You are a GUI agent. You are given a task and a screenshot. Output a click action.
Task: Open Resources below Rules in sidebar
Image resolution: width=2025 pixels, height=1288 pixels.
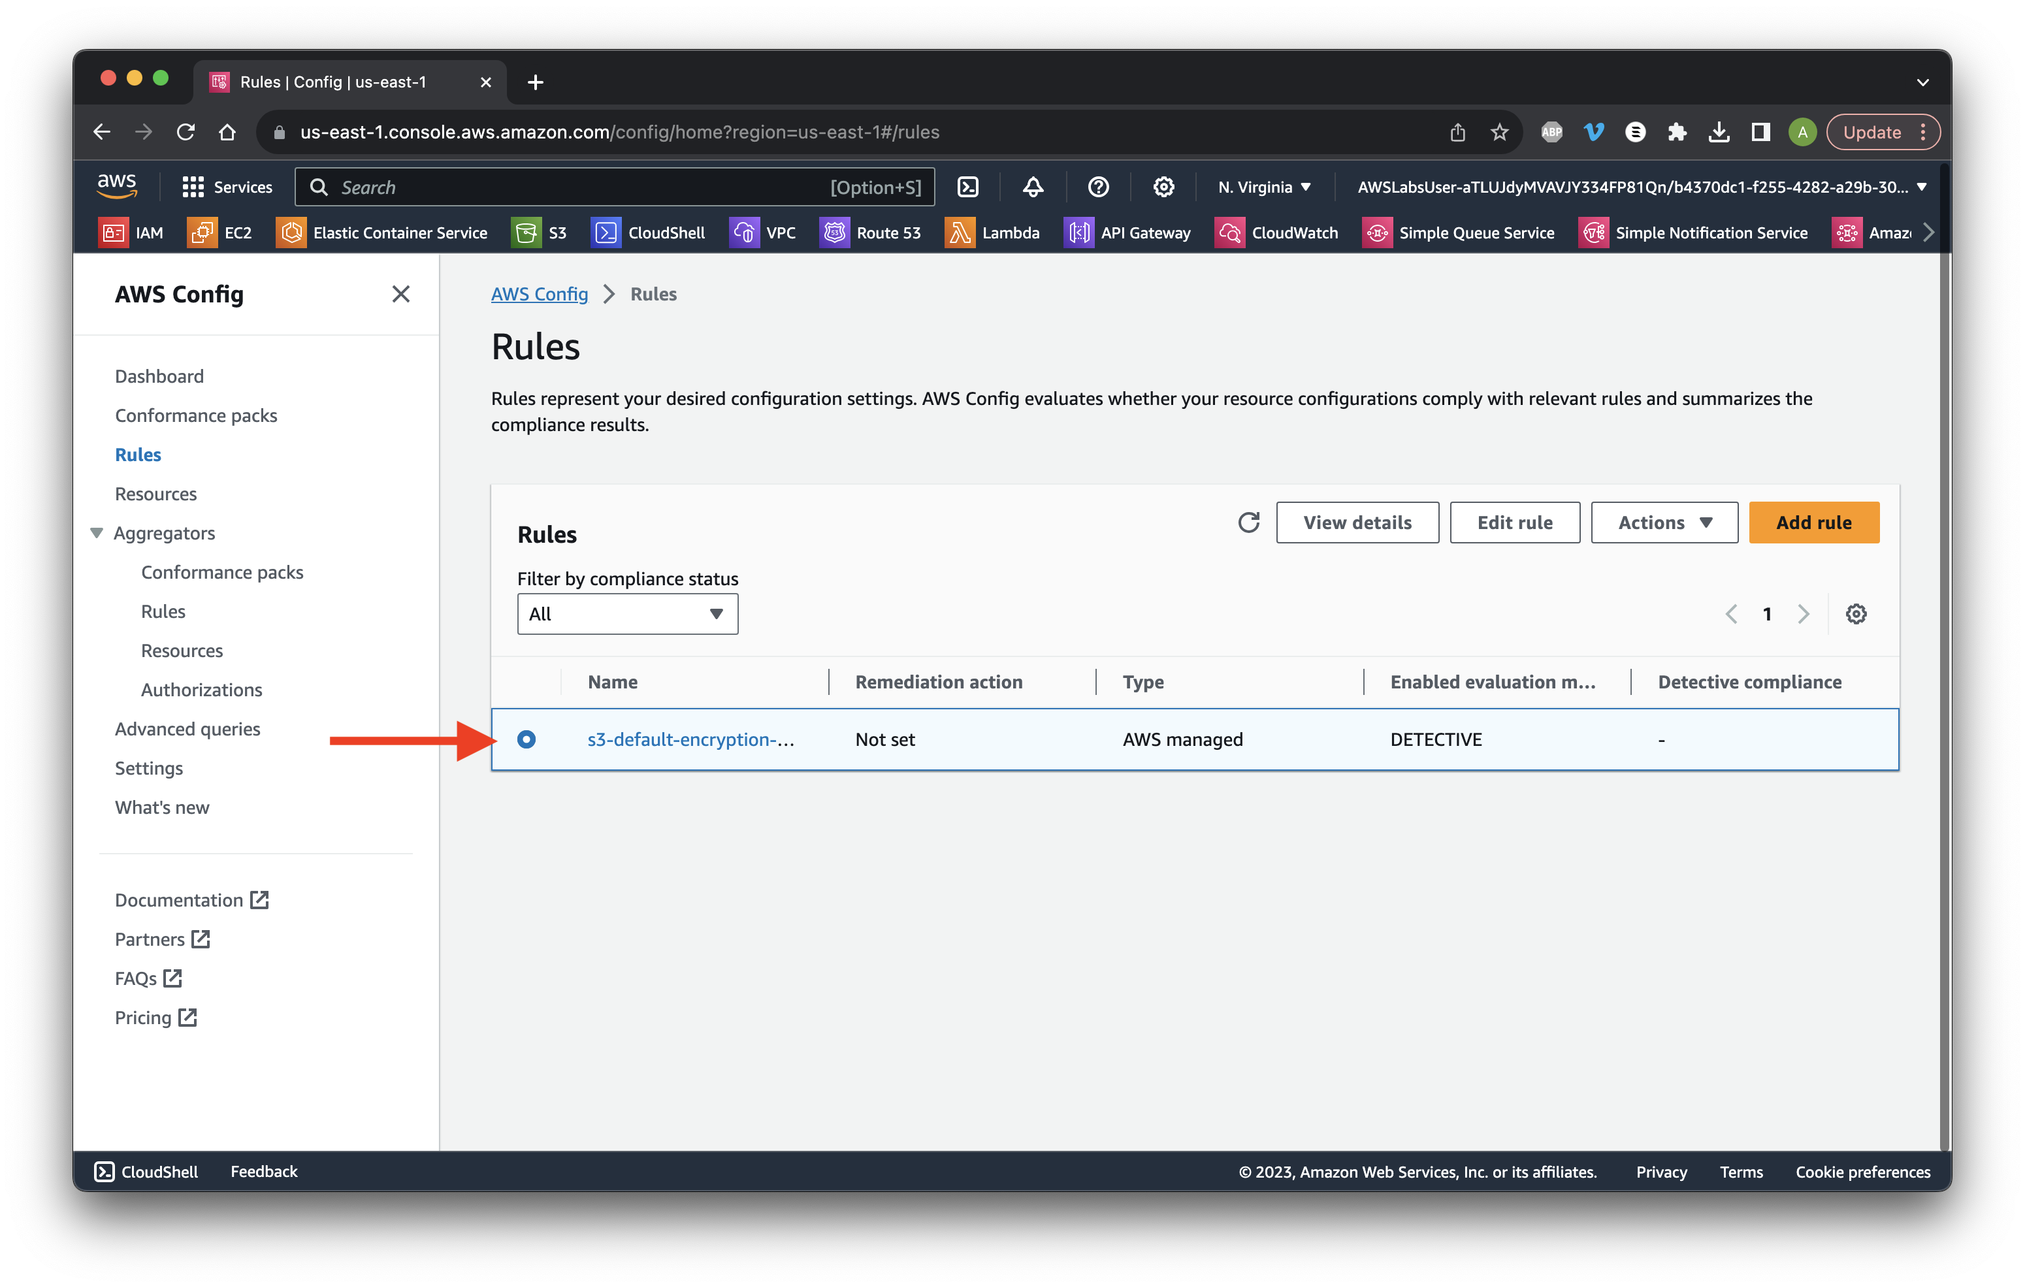point(155,494)
